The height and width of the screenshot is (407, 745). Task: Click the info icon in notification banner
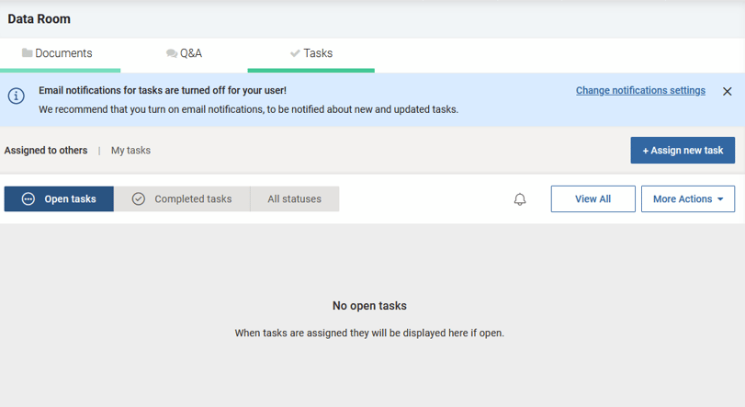(16, 96)
